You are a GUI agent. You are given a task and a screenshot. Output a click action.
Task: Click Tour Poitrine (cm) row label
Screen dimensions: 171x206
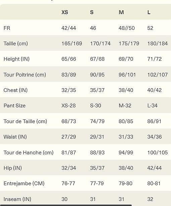tap(25, 75)
